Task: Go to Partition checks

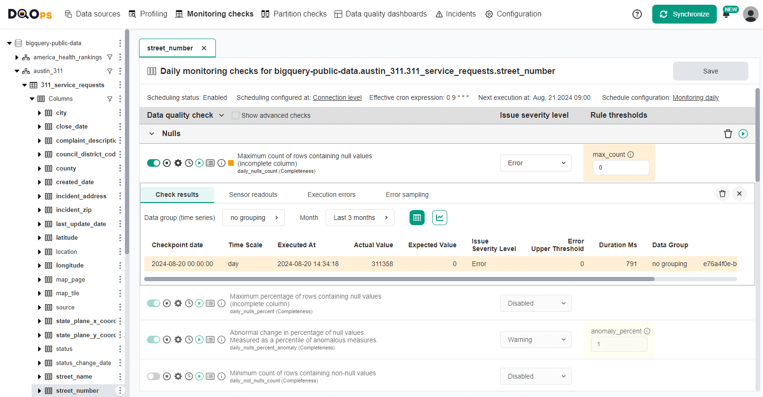Action: tap(294, 14)
